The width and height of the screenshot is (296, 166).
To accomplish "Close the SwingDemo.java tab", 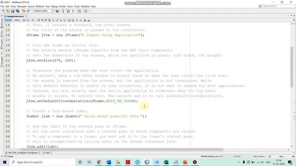I will click(26, 17).
